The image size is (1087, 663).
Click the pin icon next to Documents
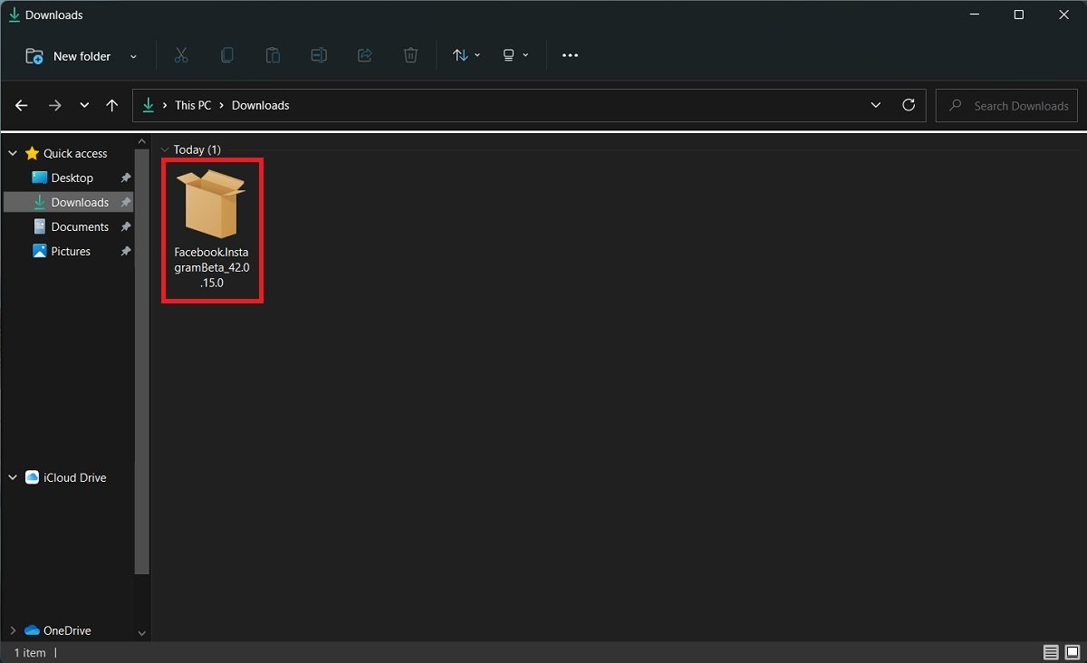[126, 226]
